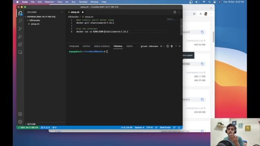Open the Accounts menu icon
The image size is (260, 146).
click(20, 114)
